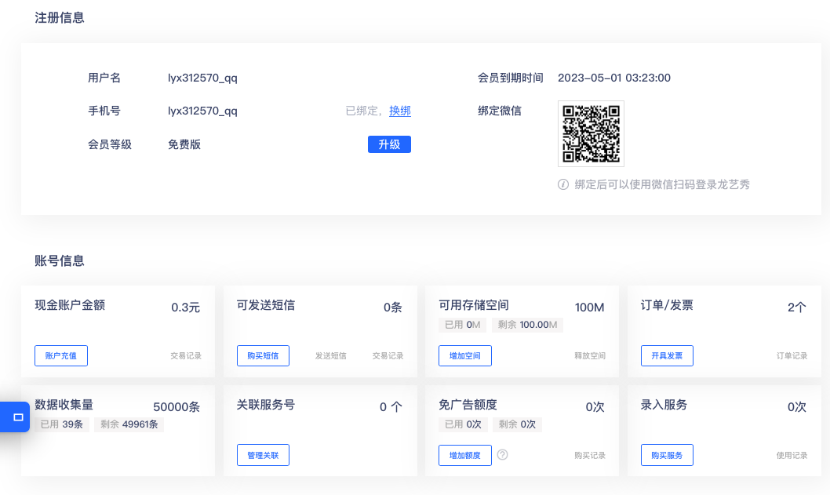Click the blue 升级 button
The image size is (830, 495).
point(389,144)
